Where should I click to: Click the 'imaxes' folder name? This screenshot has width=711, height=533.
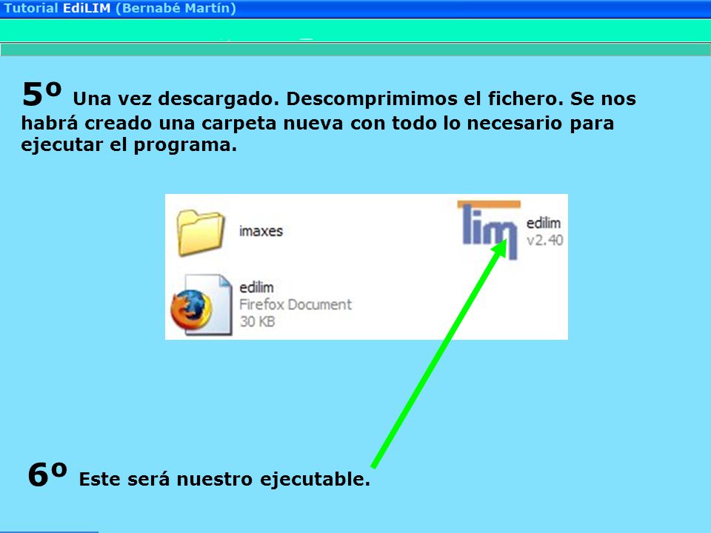[261, 231]
